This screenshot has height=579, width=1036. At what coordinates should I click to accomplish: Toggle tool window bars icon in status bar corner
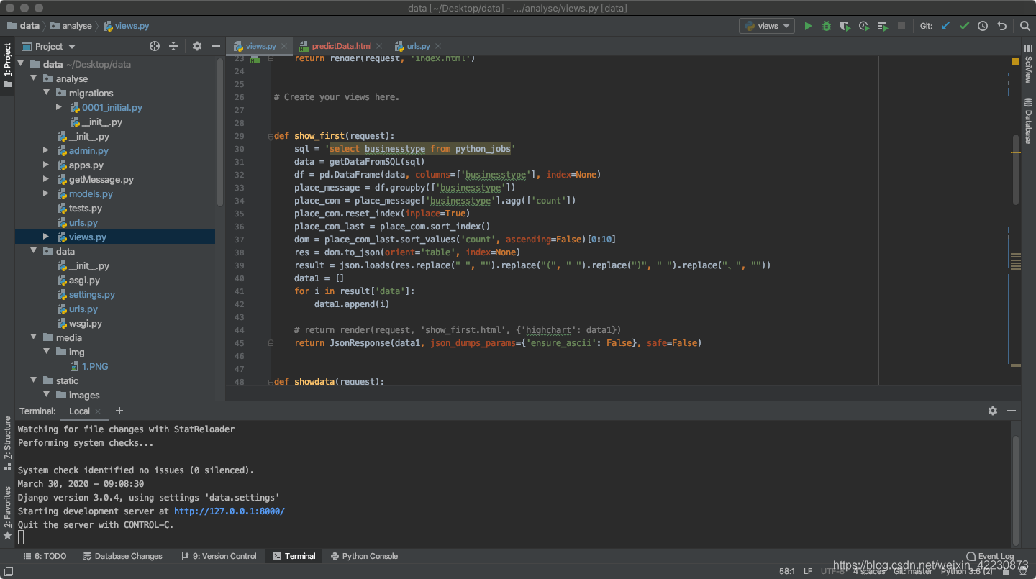(x=8, y=571)
